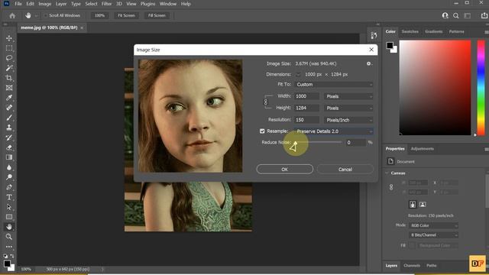489x275 pixels.
Task: Toggle the width-height constrain link
Action: [x=266, y=102]
